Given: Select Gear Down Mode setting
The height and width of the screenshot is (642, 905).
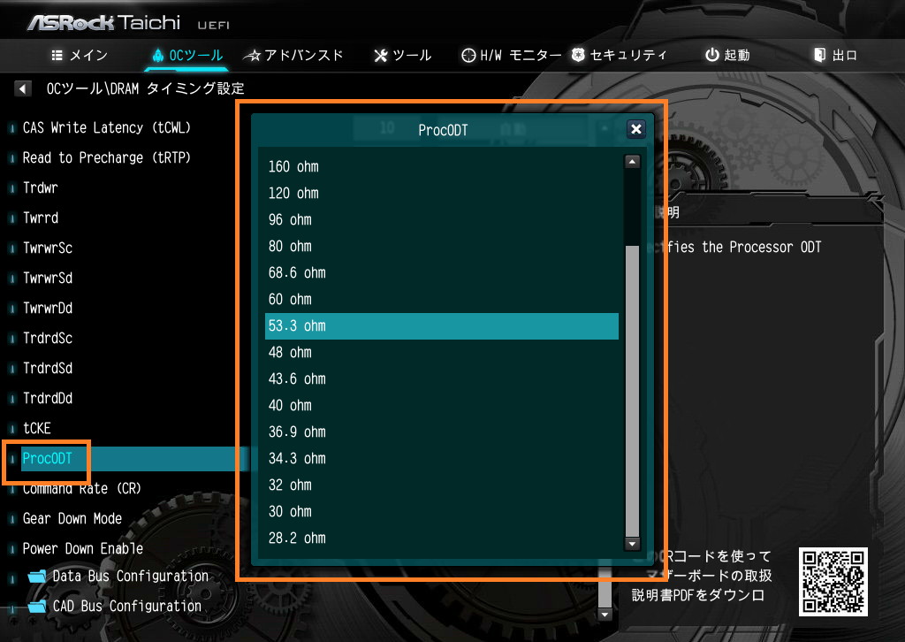Looking at the screenshot, I should pyautogui.click(x=72, y=518).
